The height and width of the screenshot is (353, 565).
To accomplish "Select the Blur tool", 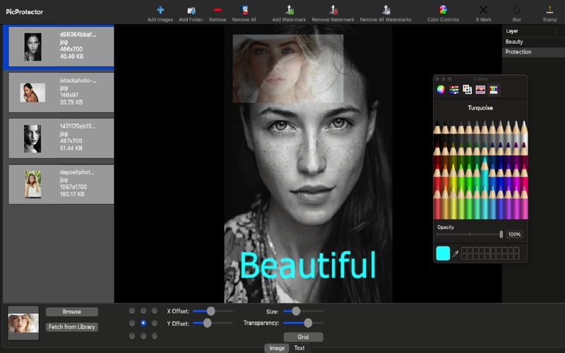I will point(517,10).
